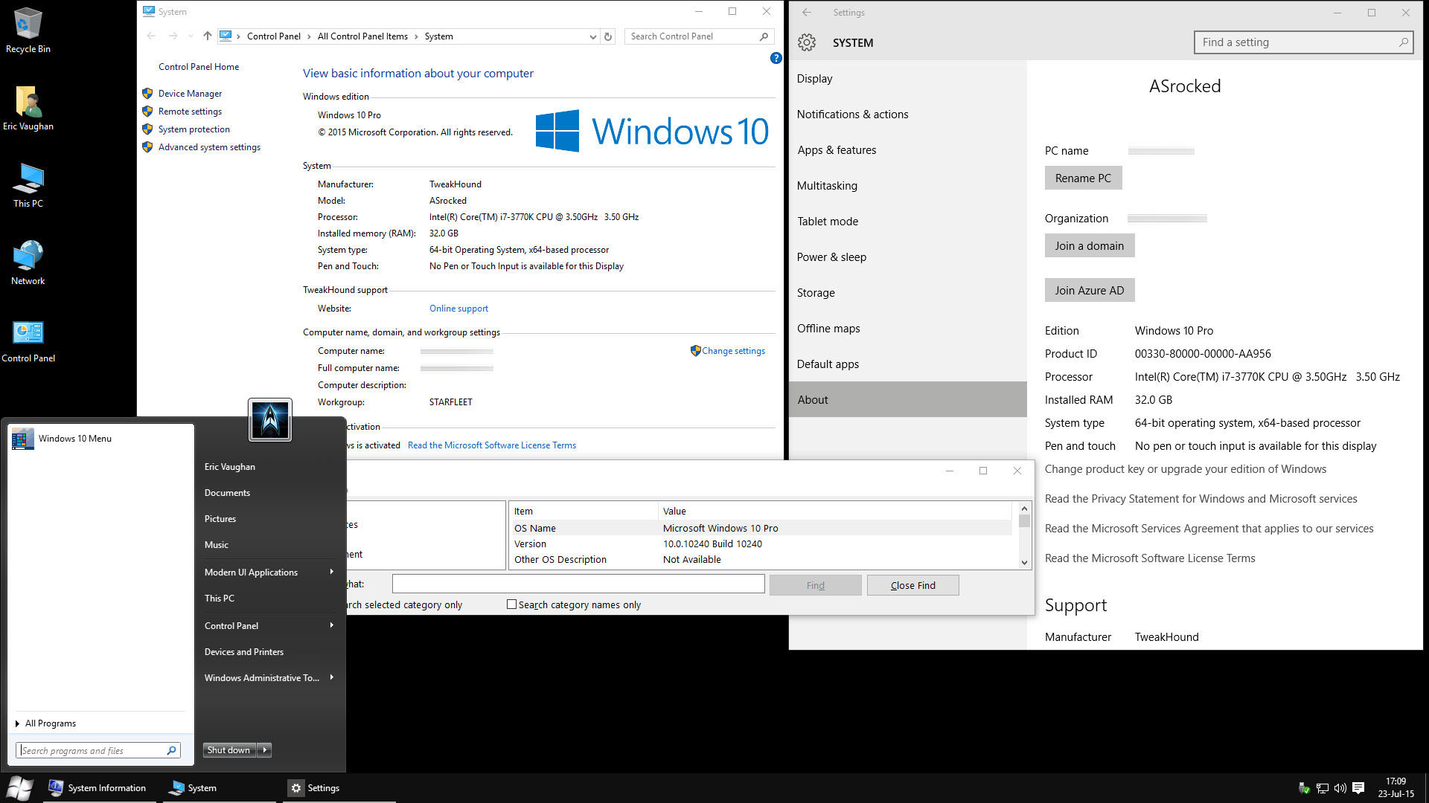Click search magnifier in Find a setting
The height and width of the screenshot is (803, 1429).
pyautogui.click(x=1403, y=42)
